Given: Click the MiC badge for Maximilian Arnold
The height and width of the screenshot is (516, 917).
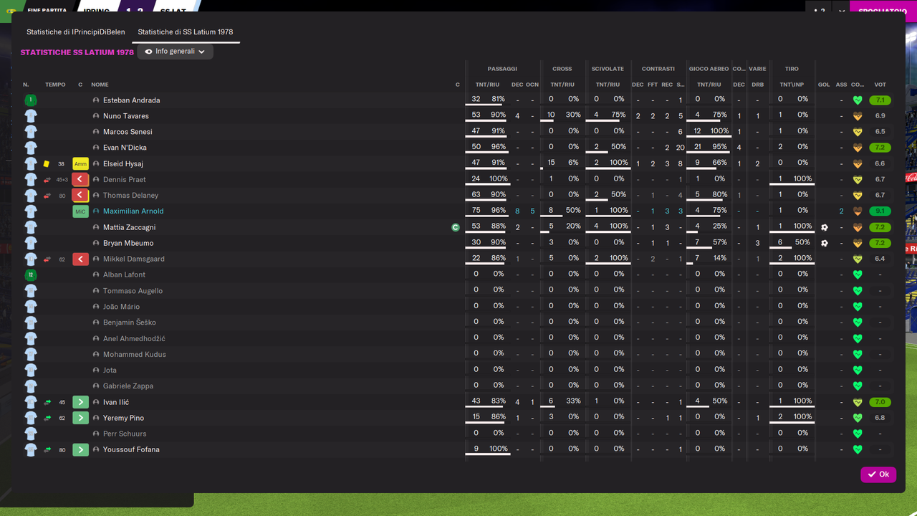Looking at the screenshot, I should (x=80, y=211).
